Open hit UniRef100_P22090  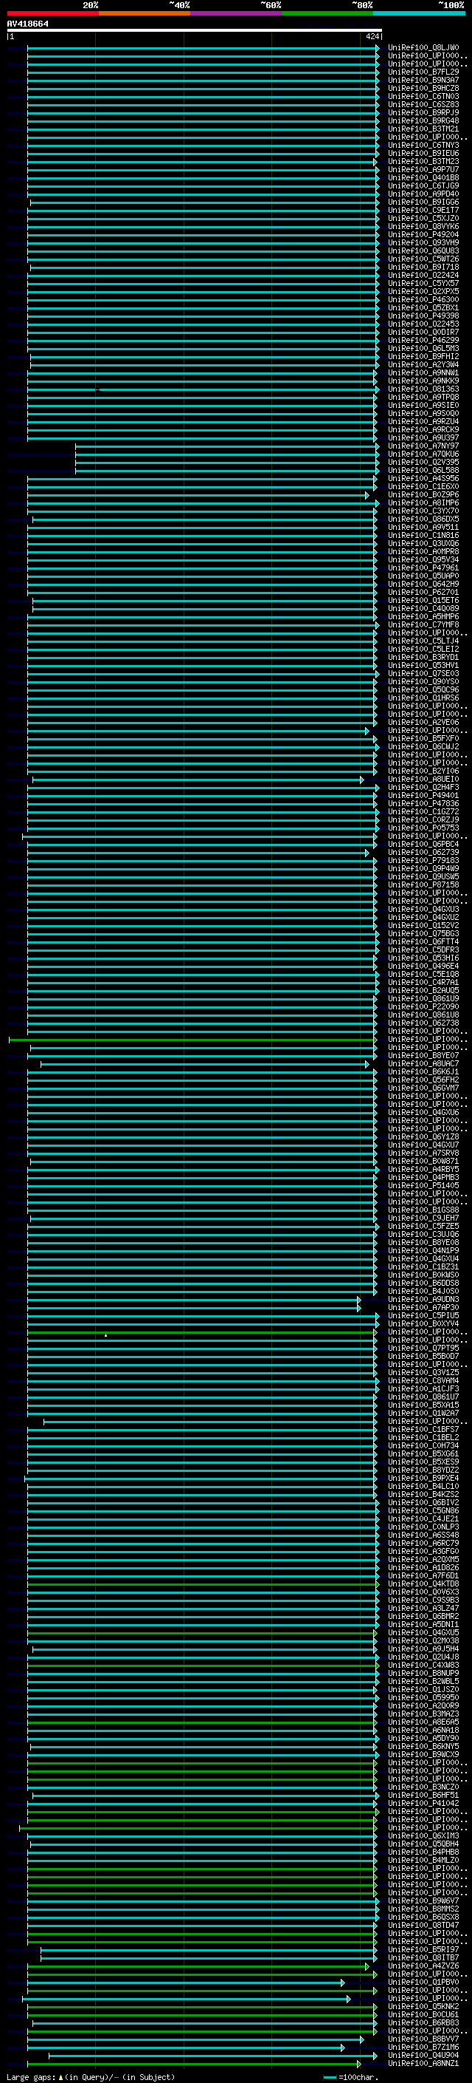click(x=423, y=1006)
